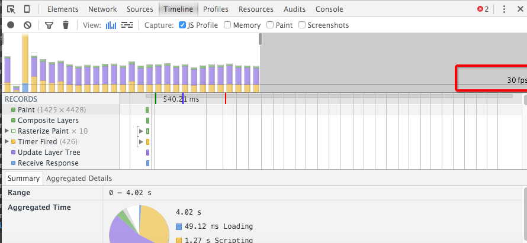527x243 pixels.
Task: Click the garbage collect trash icon
Action: click(66, 25)
